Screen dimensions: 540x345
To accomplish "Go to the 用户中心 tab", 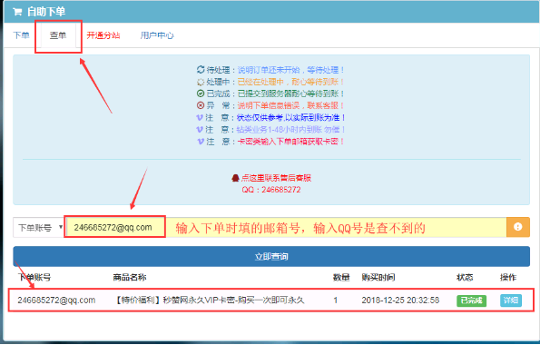I will coord(157,35).
